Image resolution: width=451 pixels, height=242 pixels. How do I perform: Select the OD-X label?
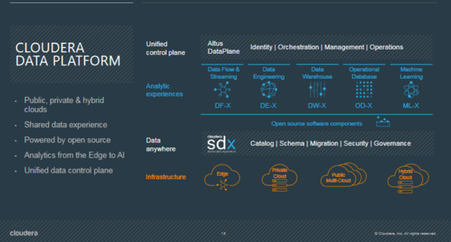(364, 106)
